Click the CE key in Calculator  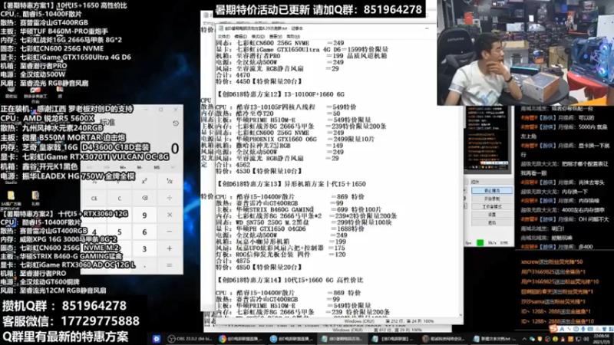coord(94,198)
